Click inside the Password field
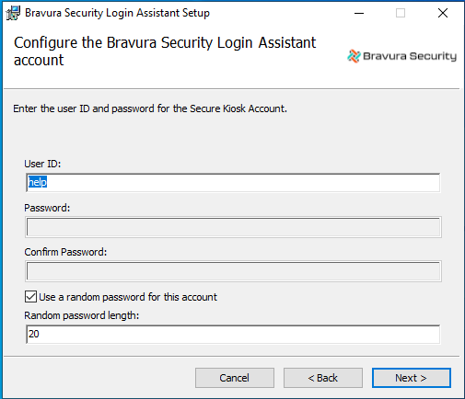The height and width of the screenshot is (399, 465). pos(233,227)
